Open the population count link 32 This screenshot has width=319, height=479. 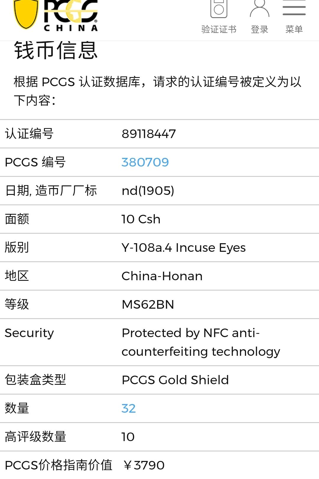[128, 408]
